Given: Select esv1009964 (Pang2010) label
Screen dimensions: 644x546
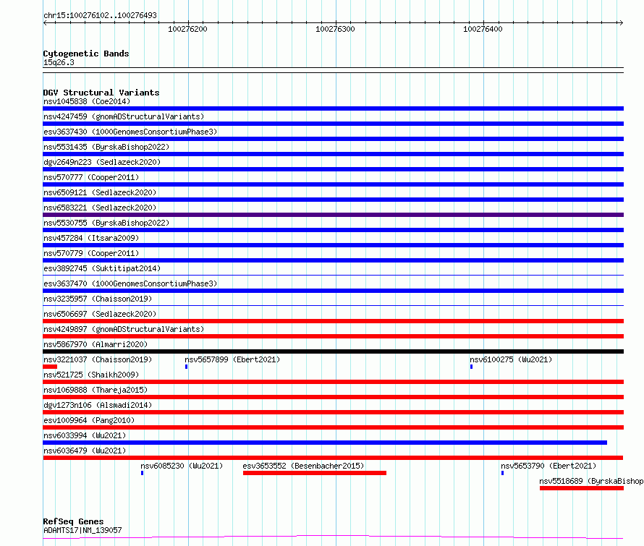Looking at the screenshot, I should [89, 420].
